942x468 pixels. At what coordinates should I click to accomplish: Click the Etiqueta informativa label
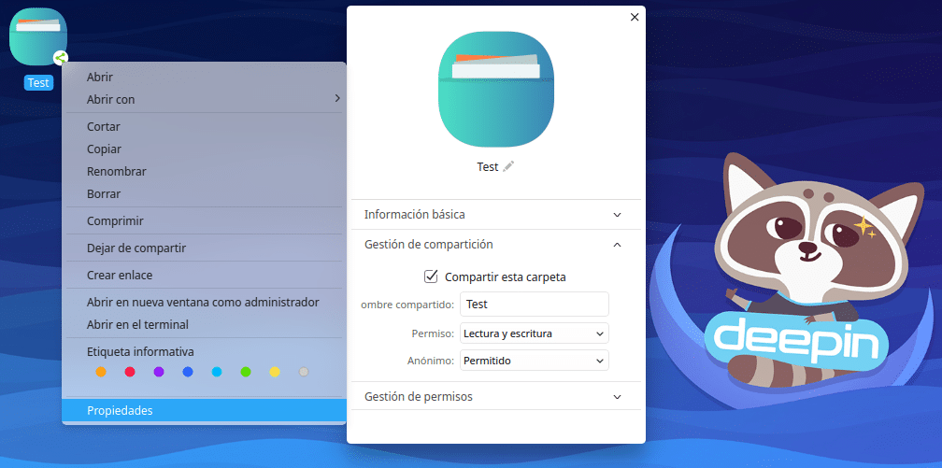tap(140, 351)
